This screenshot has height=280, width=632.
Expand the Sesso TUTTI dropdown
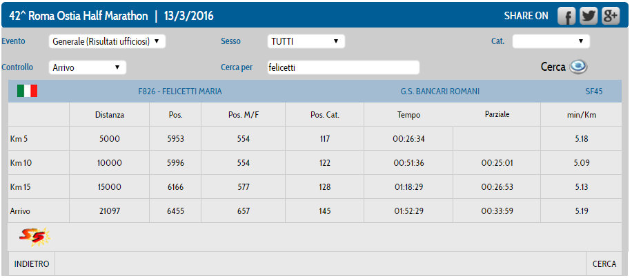pos(306,41)
